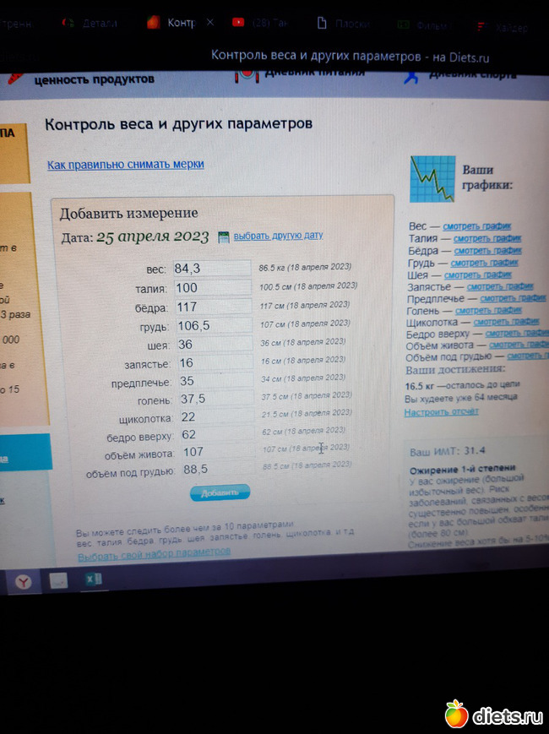Click 'Настроить отсчёт' link

pyautogui.click(x=441, y=412)
